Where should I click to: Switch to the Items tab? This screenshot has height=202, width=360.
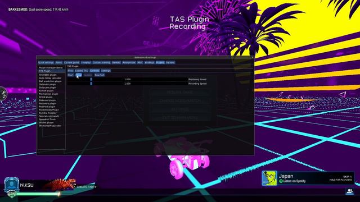pos(58,62)
